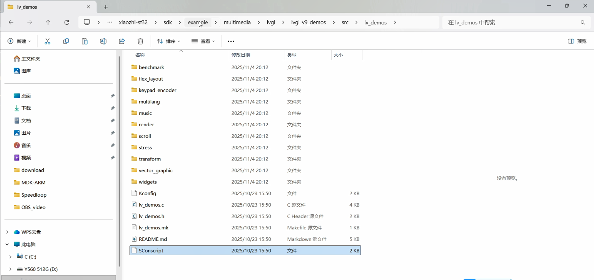Viewport: 594px width, 280px height.
Task: Click the Delete trash can icon
Action: click(140, 41)
